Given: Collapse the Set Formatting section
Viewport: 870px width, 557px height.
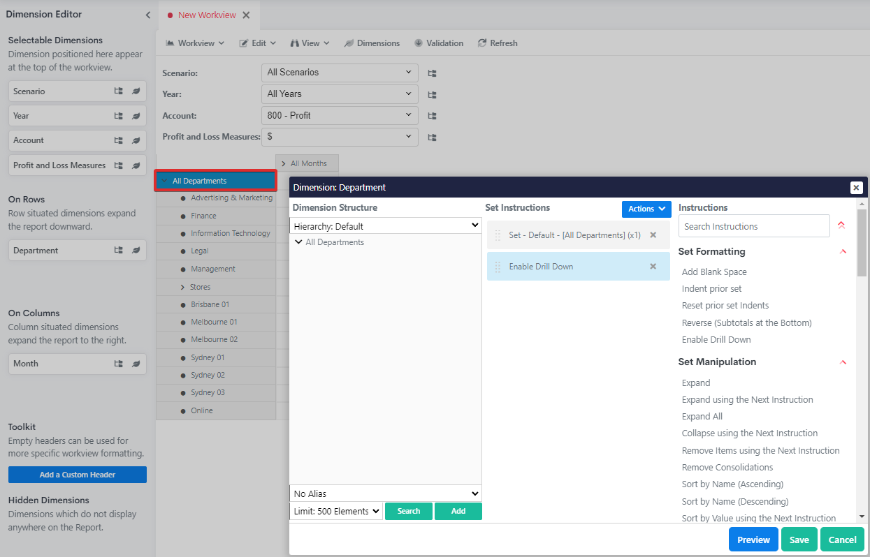Looking at the screenshot, I should (x=843, y=251).
